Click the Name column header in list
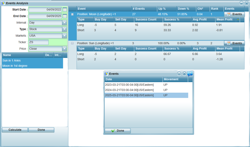 coord(23,55)
